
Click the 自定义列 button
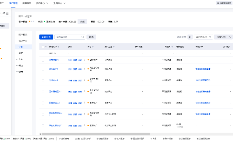(221, 37)
